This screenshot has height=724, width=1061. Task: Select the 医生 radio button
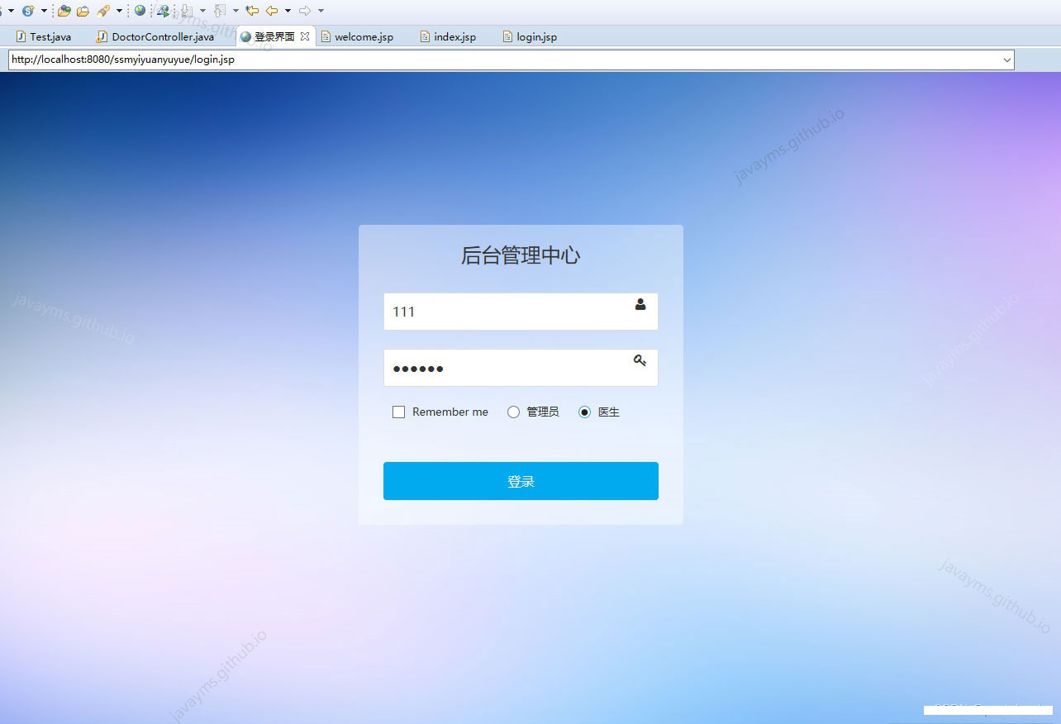click(585, 412)
